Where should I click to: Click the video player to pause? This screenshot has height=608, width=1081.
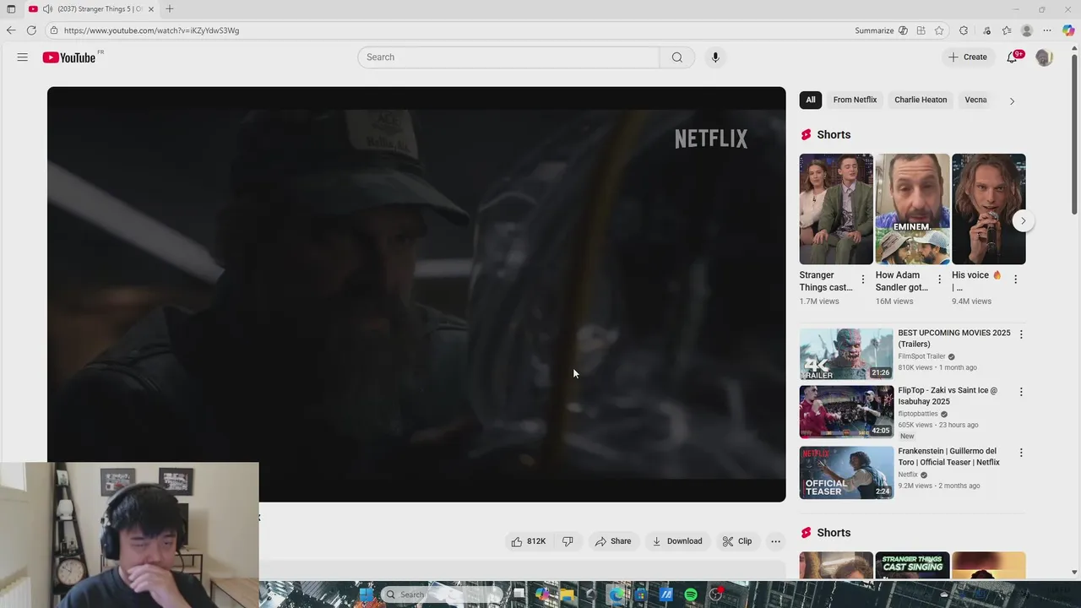point(416,294)
